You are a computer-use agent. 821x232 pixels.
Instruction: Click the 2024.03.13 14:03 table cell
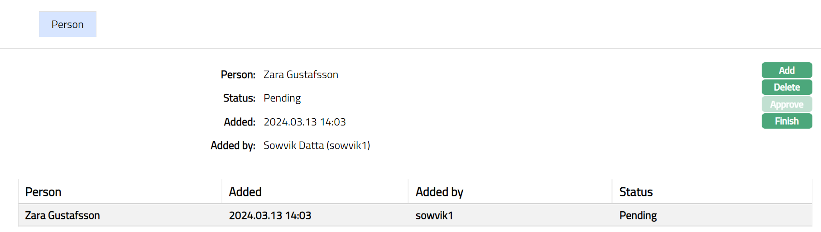pyautogui.click(x=270, y=215)
